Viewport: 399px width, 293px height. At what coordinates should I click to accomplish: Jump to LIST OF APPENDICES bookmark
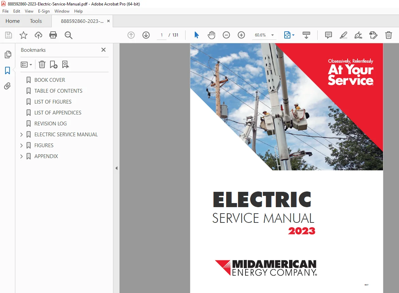[x=58, y=113]
